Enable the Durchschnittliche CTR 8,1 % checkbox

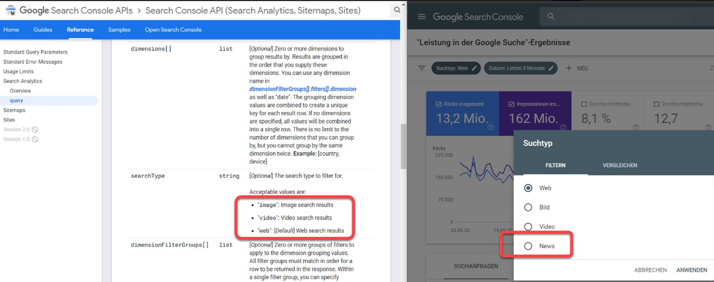(x=584, y=104)
